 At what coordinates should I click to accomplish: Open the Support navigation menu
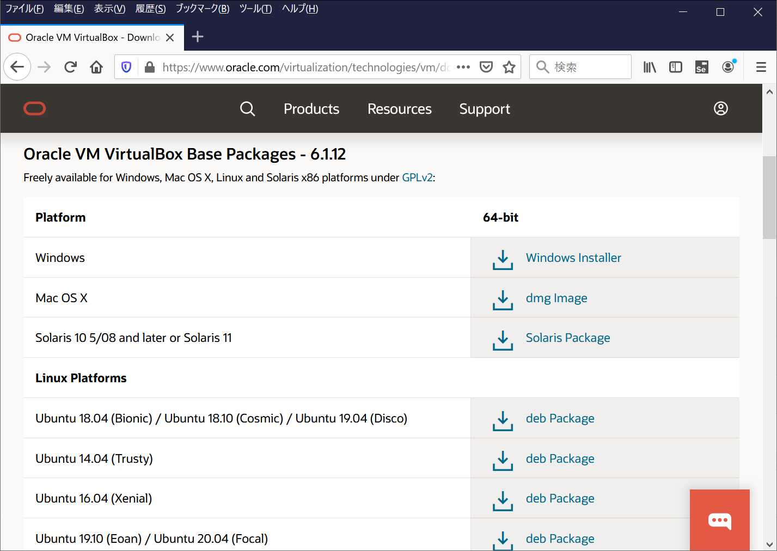coord(485,109)
